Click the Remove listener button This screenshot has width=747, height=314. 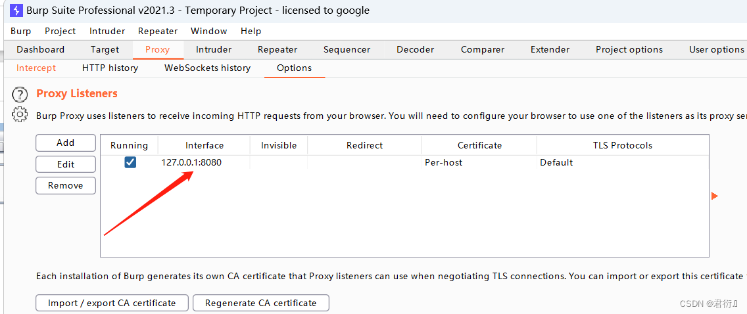[66, 185]
